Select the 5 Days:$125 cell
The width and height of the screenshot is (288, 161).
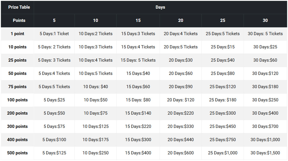54,153
